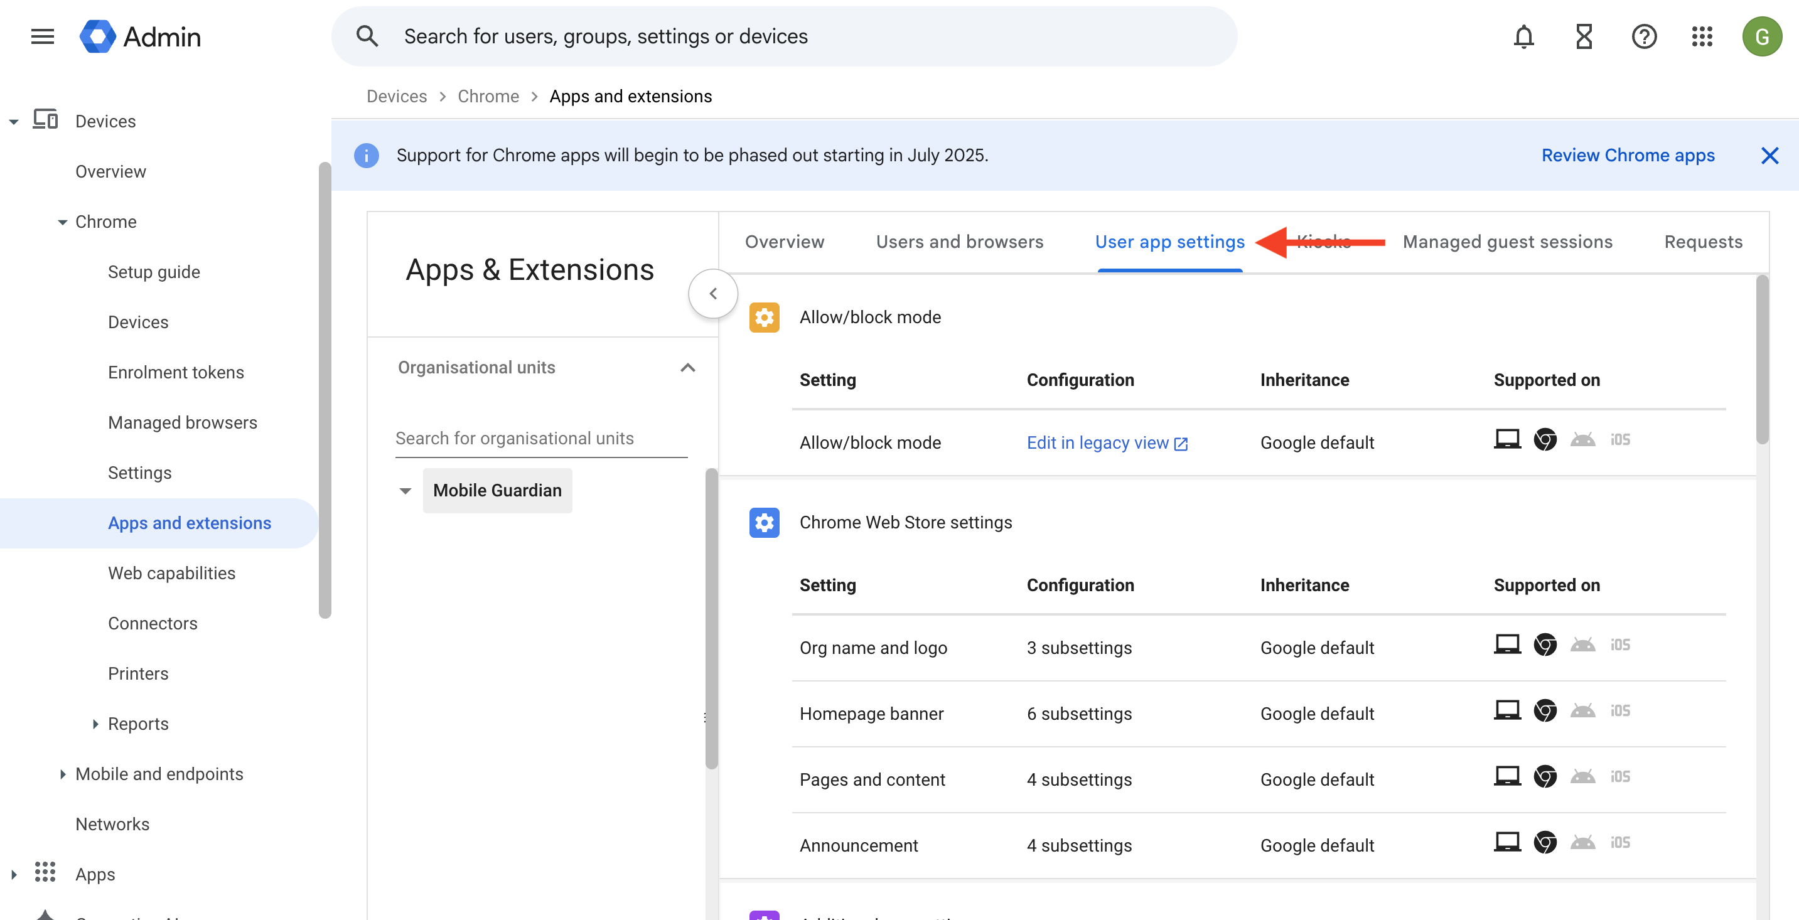Expand the Reports submenu in sidebar
The width and height of the screenshot is (1799, 920).
[95, 724]
